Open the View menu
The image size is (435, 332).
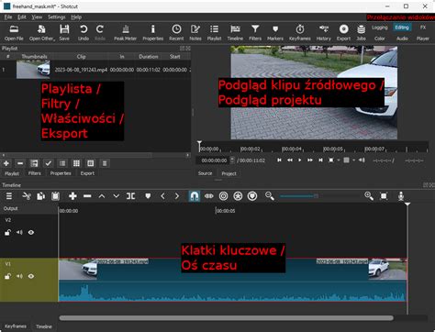click(37, 17)
